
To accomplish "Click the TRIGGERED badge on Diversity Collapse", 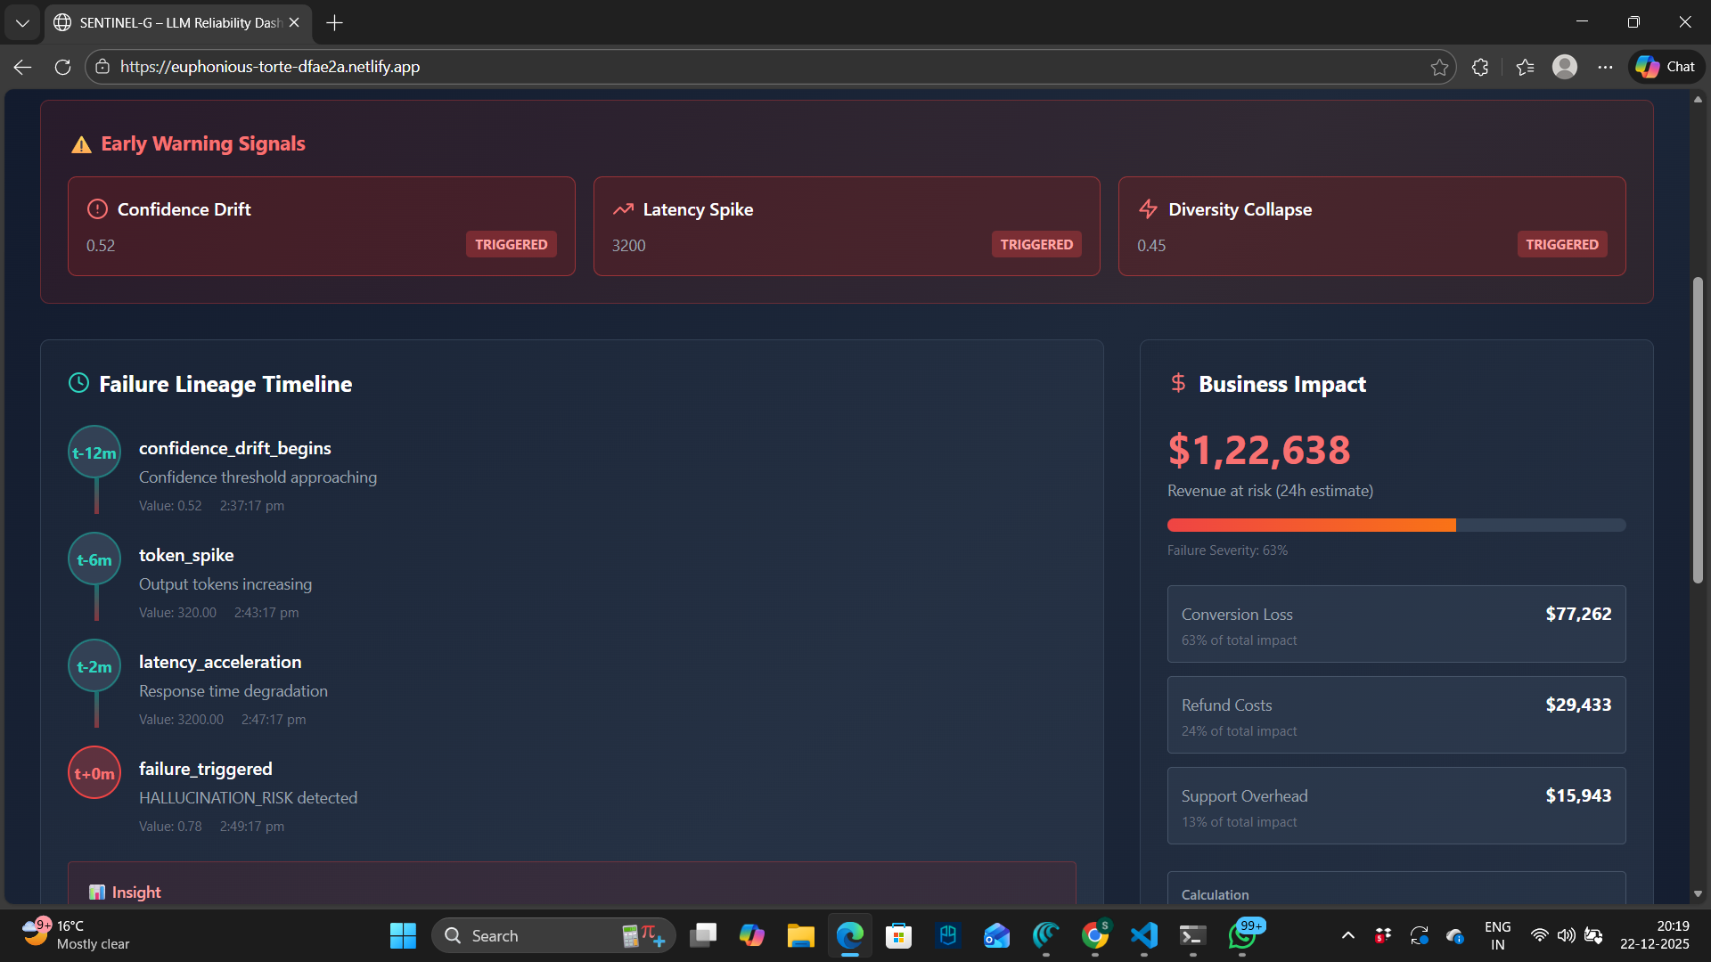I will [1561, 245].
